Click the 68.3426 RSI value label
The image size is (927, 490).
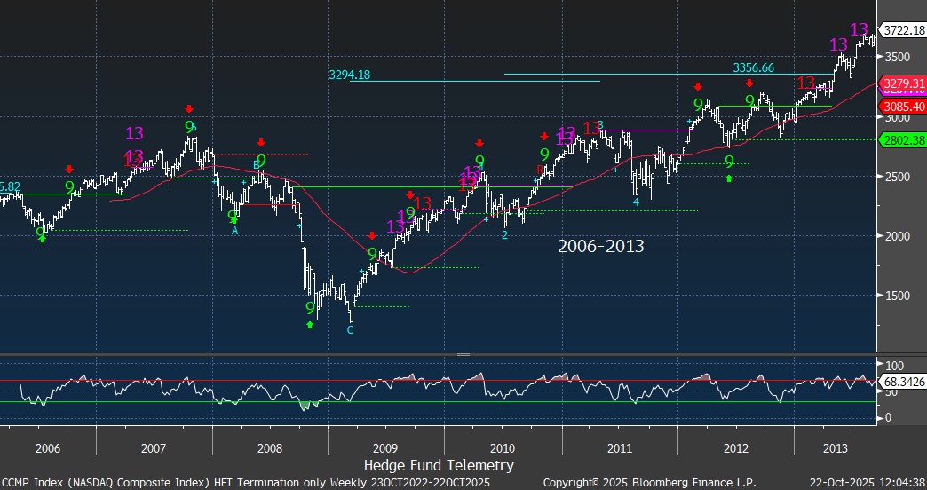point(902,382)
